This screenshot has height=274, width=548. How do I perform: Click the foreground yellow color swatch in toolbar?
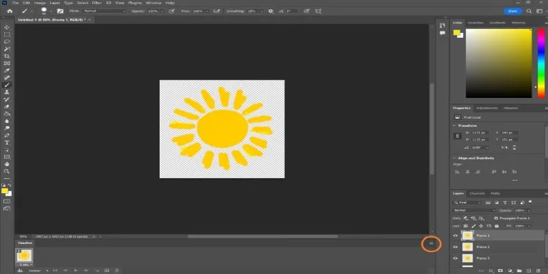[x=5, y=191]
